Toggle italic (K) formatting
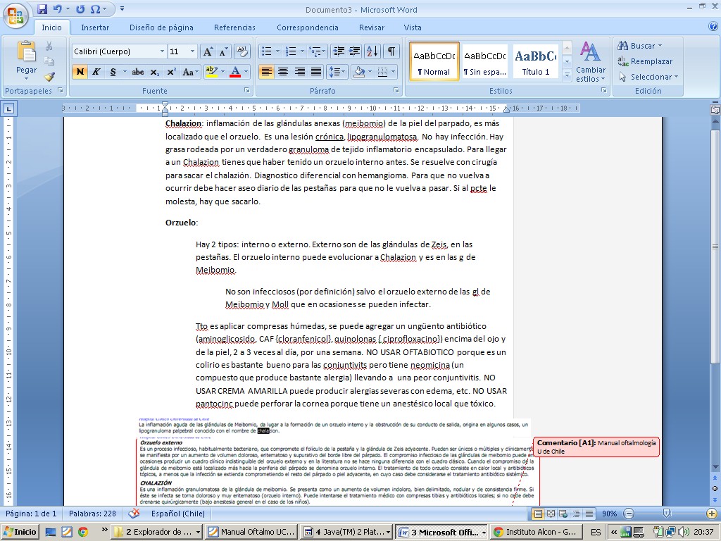The height and width of the screenshot is (541, 721). (96, 72)
